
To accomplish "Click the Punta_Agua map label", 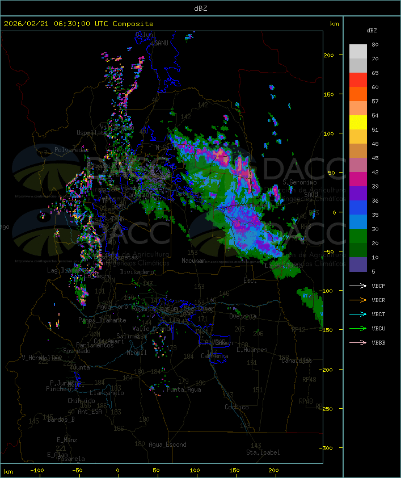I will coord(184,389).
